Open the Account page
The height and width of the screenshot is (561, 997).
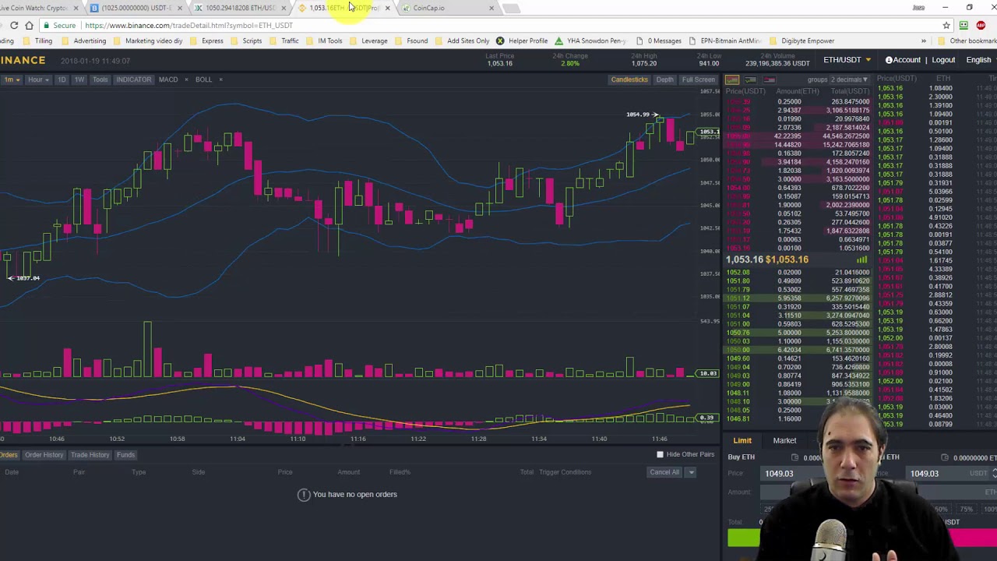tap(903, 60)
